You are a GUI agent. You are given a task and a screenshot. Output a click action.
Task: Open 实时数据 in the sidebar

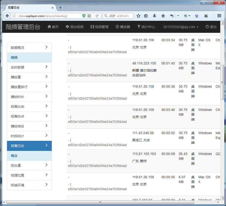click(30, 67)
